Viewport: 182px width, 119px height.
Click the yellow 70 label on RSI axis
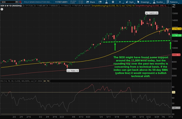tap(173, 92)
